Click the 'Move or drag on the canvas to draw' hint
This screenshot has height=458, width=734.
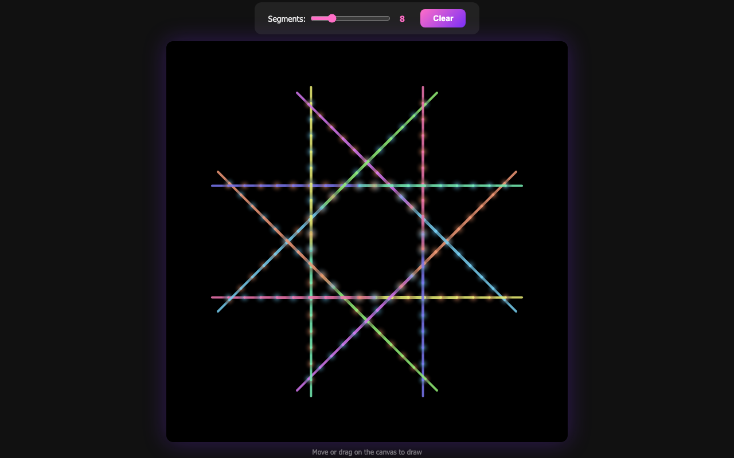tap(367, 452)
